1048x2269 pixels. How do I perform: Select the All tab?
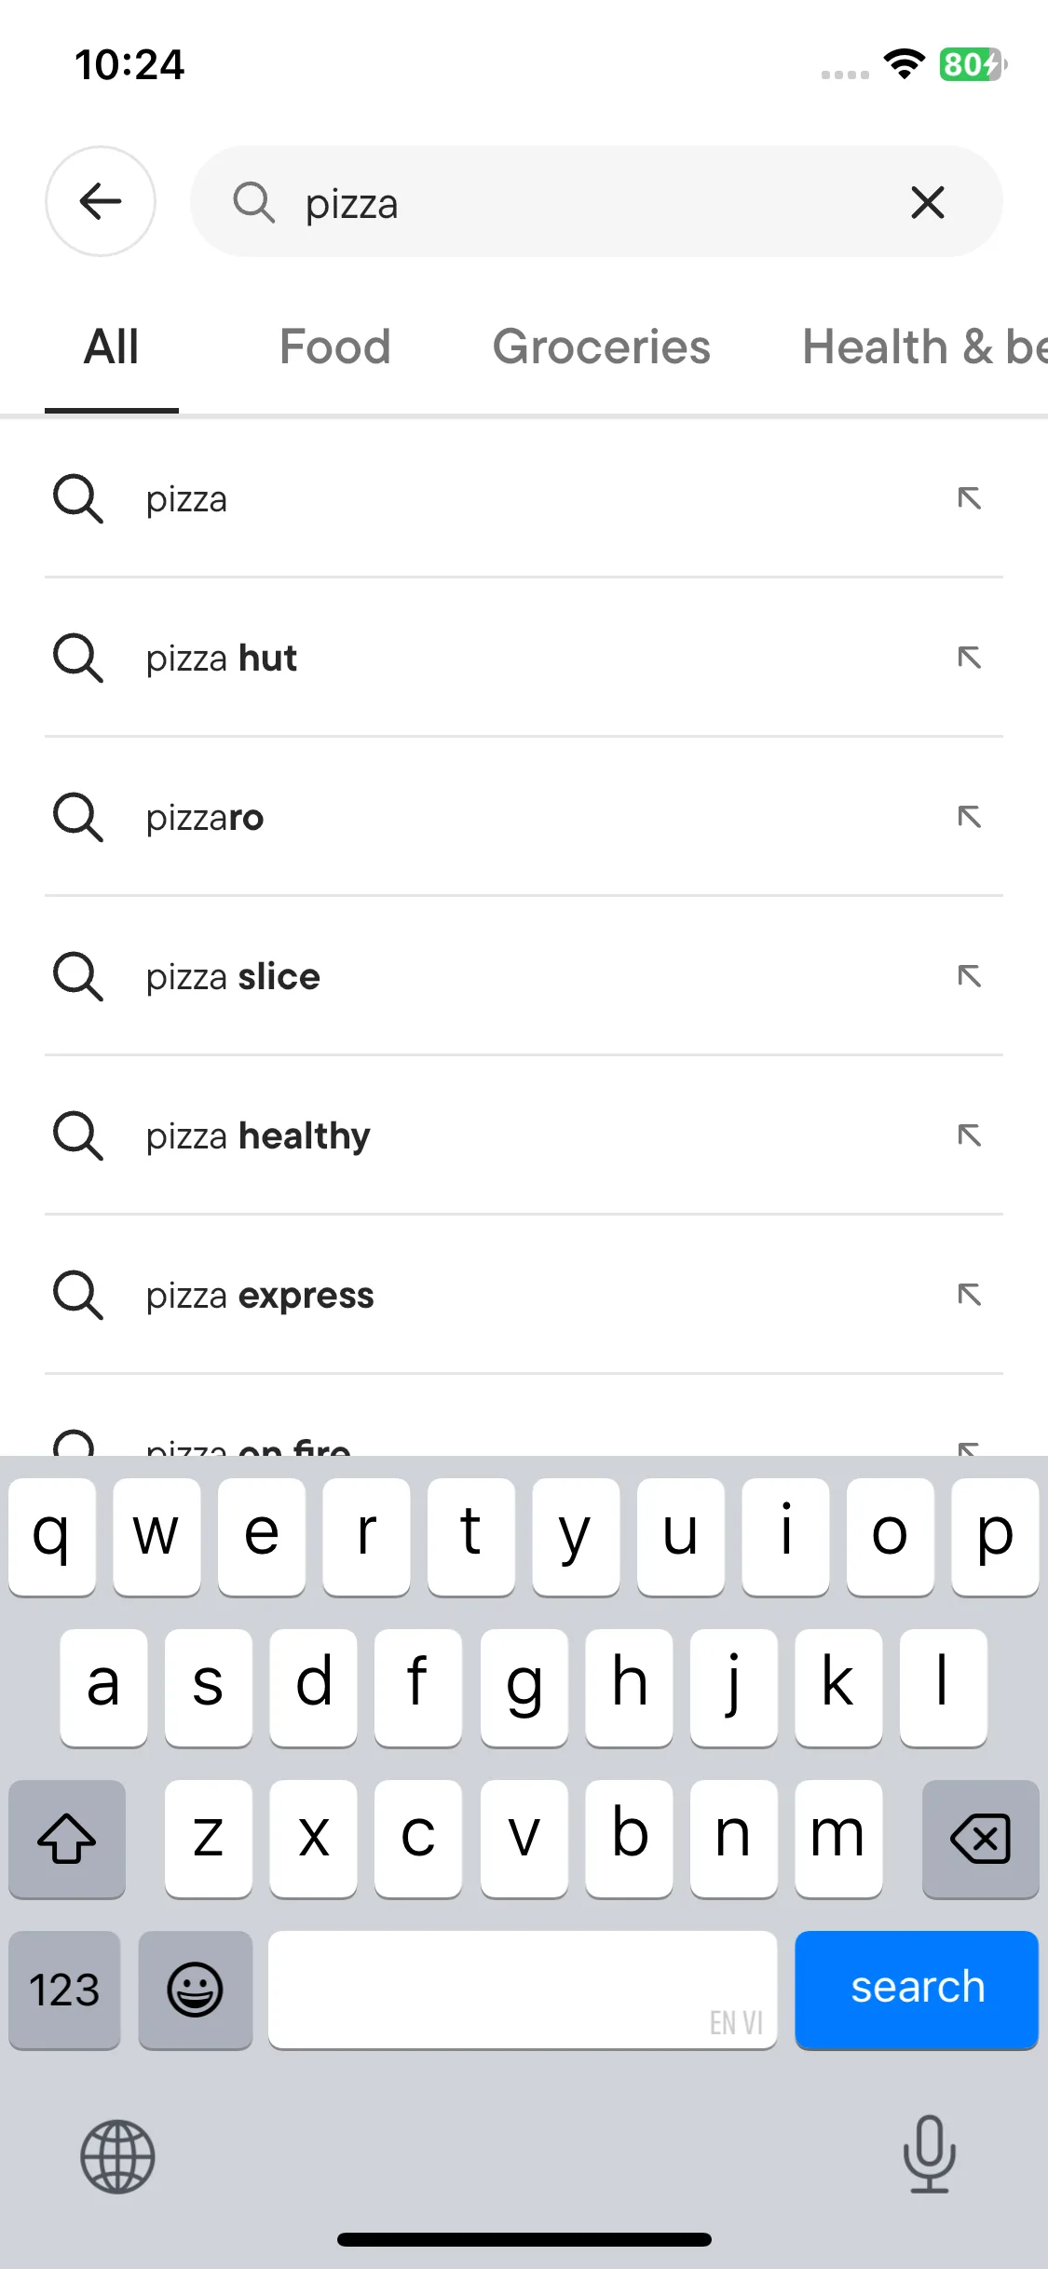click(x=111, y=347)
